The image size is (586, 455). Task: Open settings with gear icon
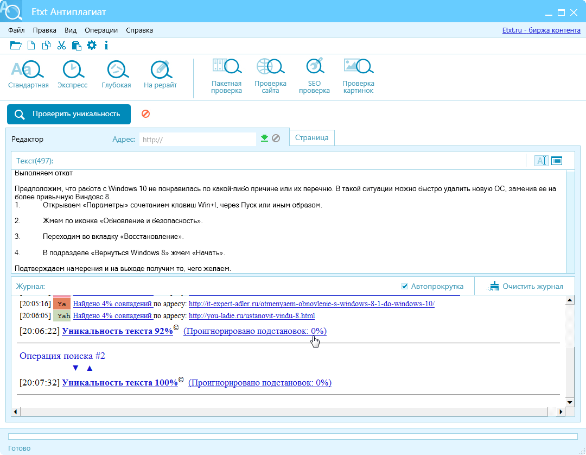point(92,46)
